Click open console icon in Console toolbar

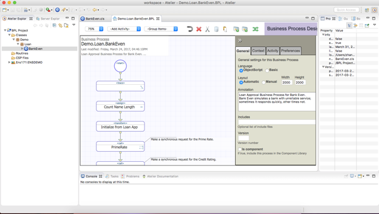(x=360, y=176)
